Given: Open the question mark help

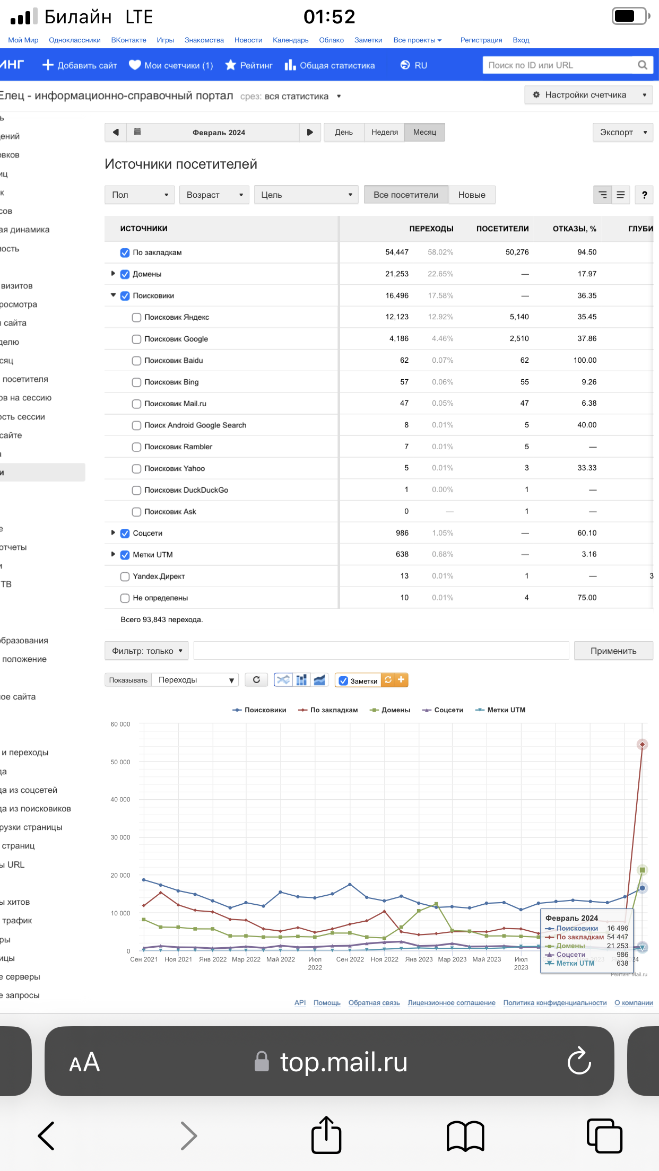Looking at the screenshot, I should [x=644, y=195].
